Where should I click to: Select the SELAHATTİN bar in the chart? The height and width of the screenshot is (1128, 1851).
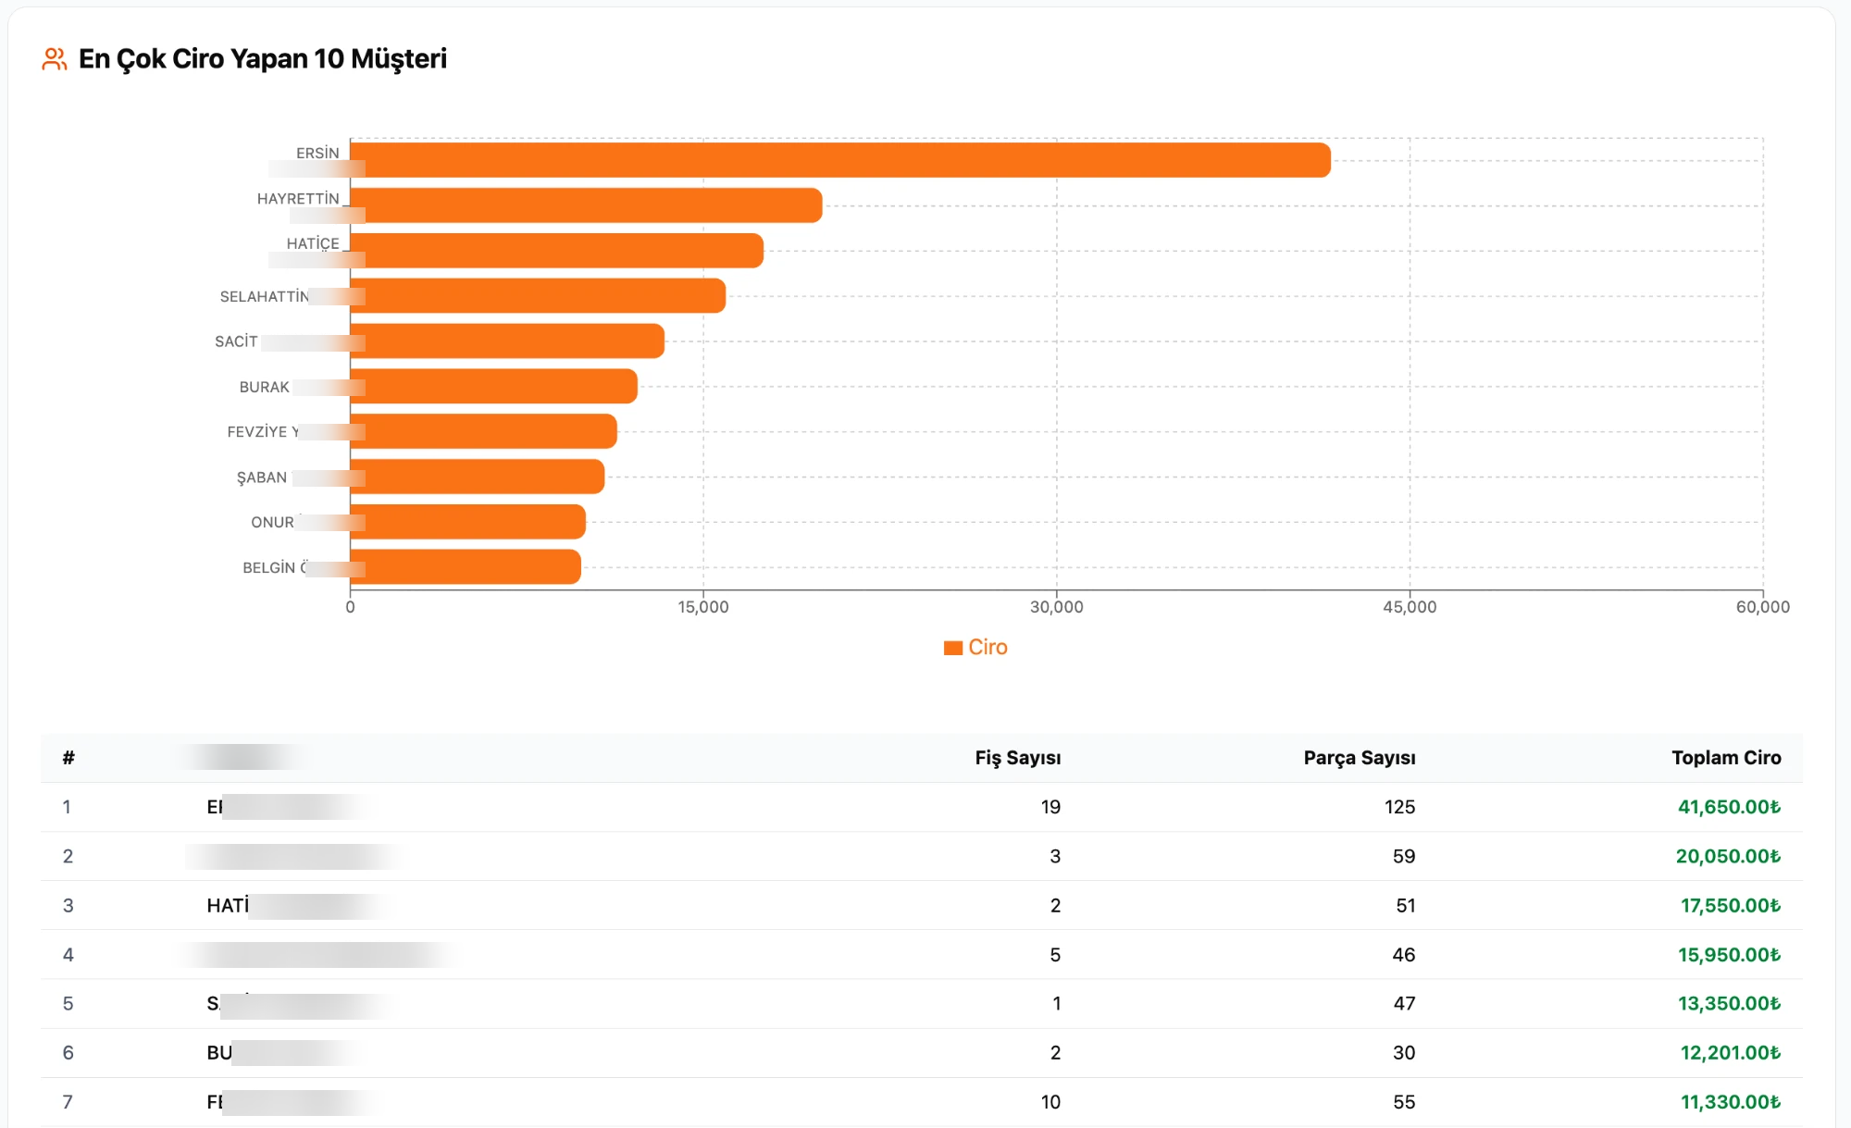538,296
